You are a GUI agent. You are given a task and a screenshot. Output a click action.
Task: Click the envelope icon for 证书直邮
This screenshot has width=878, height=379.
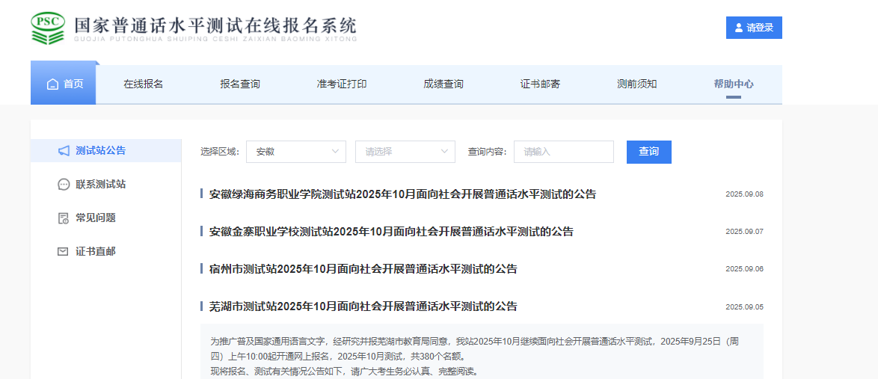[64, 252]
